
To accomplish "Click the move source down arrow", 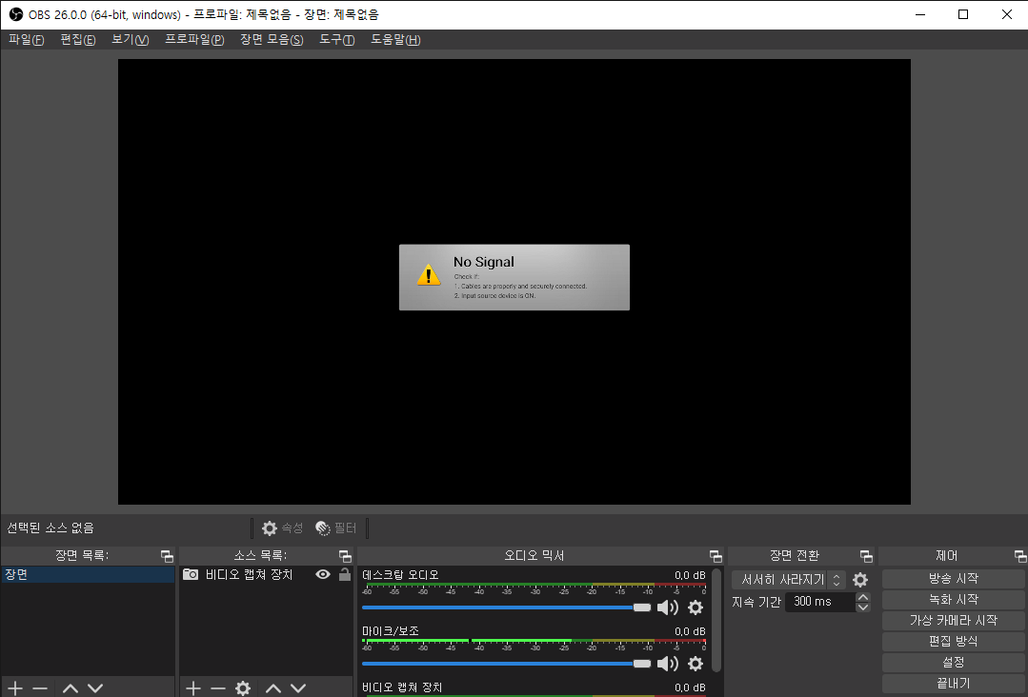I will (298, 687).
